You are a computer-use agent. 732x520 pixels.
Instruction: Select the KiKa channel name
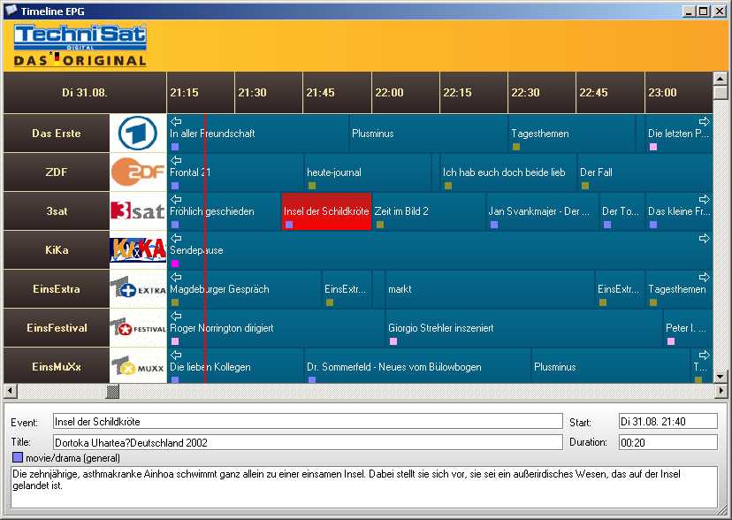coord(57,249)
